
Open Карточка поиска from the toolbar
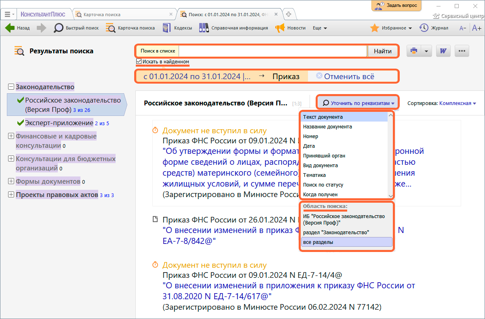point(130,28)
